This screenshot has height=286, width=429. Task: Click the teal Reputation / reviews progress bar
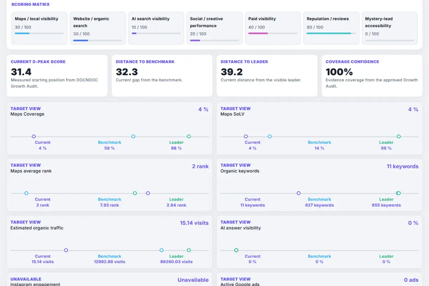coord(331,34)
